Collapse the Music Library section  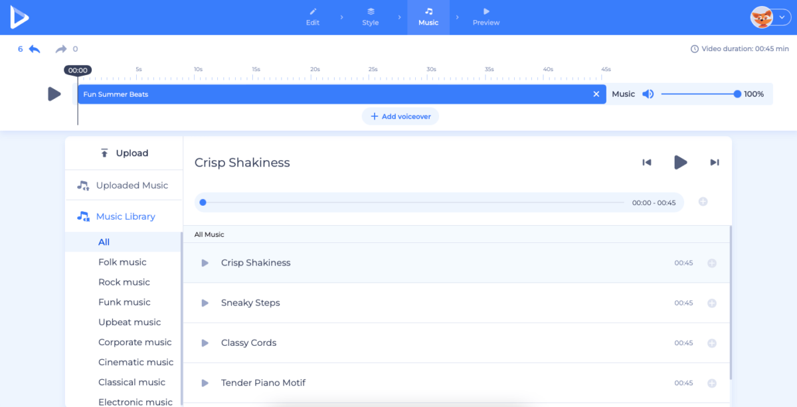[x=124, y=216]
